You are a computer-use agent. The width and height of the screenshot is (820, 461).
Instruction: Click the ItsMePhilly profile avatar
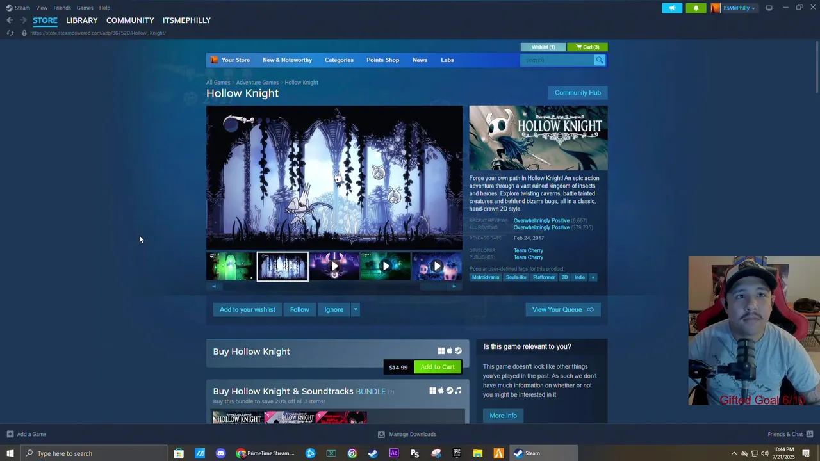click(716, 8)
